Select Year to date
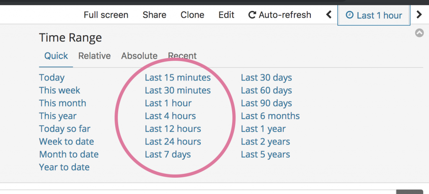The height and width of the screenshot is (194, 429). (x=64, y=167)
